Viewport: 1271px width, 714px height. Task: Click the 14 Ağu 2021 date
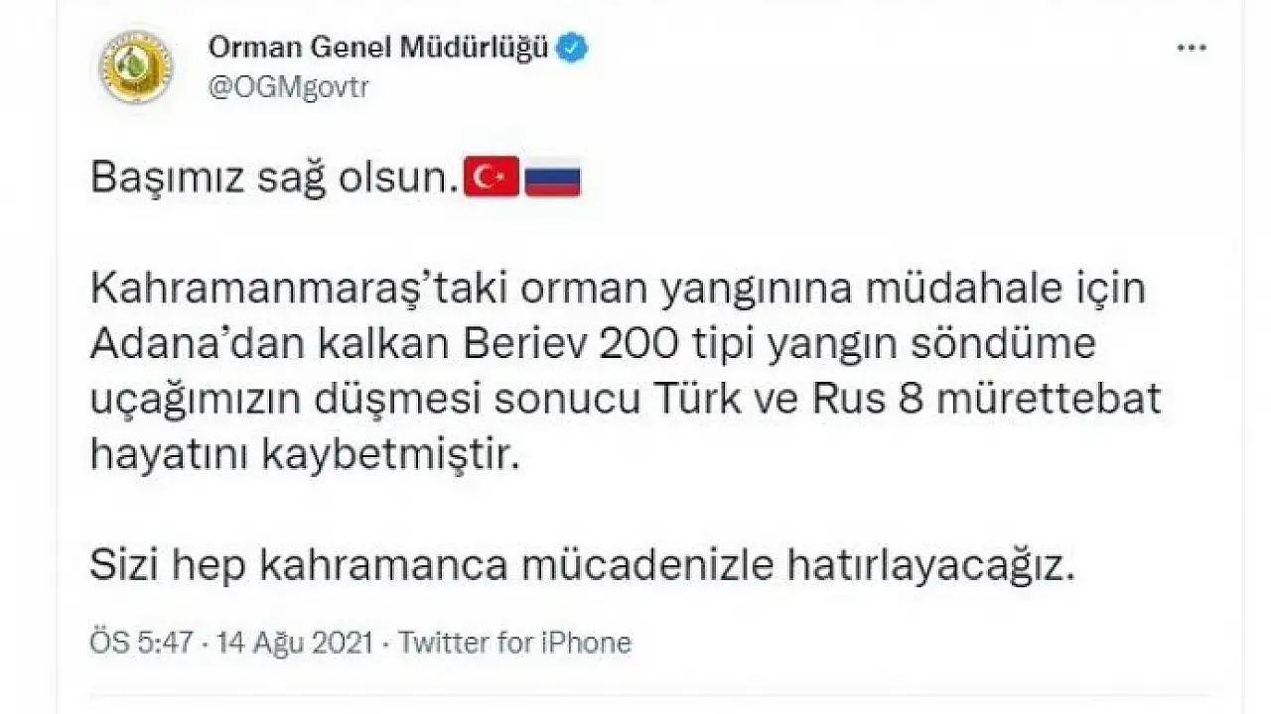coord(293,643)
